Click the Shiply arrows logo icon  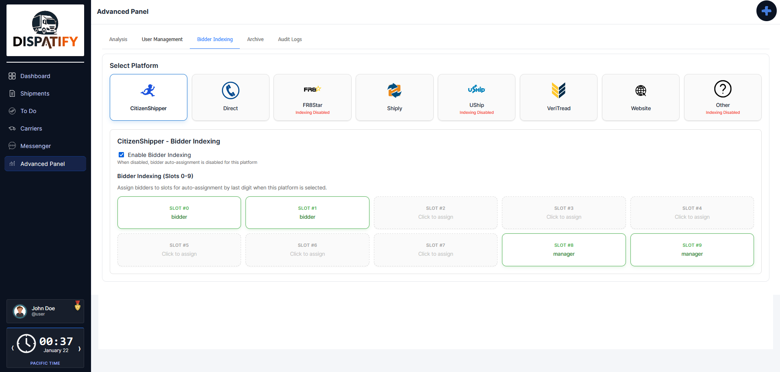click(395, 90)
